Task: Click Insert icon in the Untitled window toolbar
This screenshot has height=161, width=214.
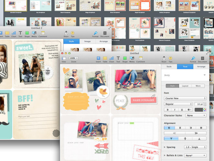Action: pos(98,58)
